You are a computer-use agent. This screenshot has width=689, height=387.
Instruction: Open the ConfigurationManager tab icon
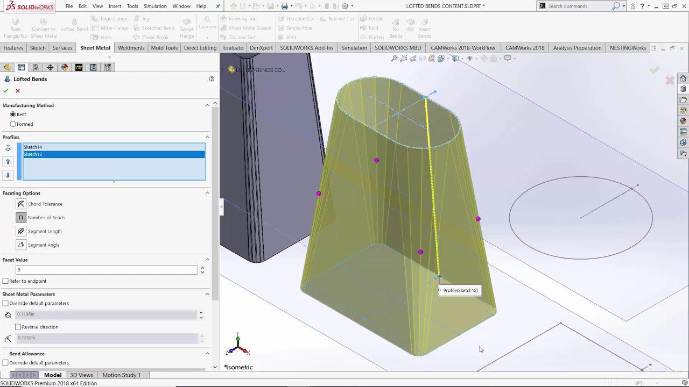[x=36, y=67]
